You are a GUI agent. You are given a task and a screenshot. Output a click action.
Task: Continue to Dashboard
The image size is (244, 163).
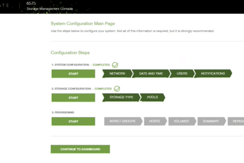[80, 149]
